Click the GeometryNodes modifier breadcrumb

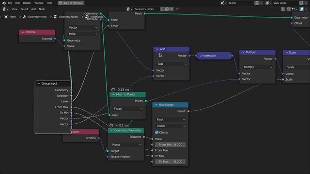[37, 17]
